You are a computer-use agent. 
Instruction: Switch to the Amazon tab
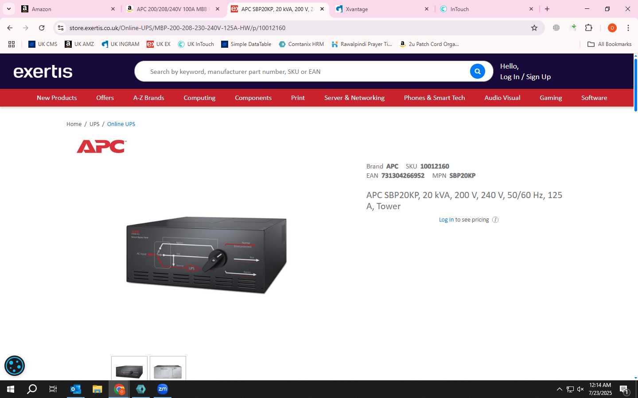point(66,9)
